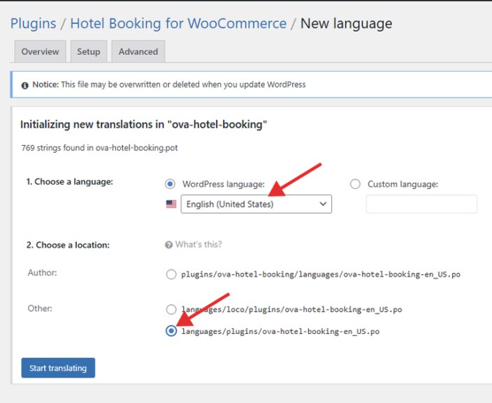Click the Author location file path label
Screen dimensions: 492x403
point(321,275)
